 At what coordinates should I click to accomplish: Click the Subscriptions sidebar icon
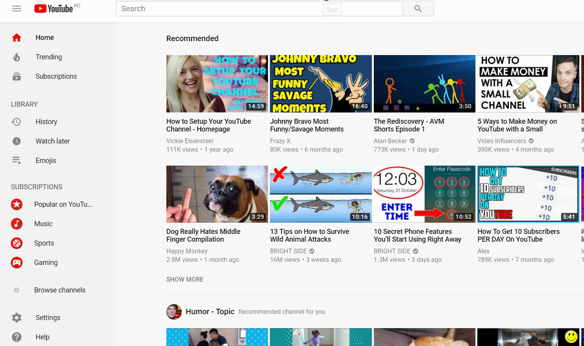pos(17,76)
